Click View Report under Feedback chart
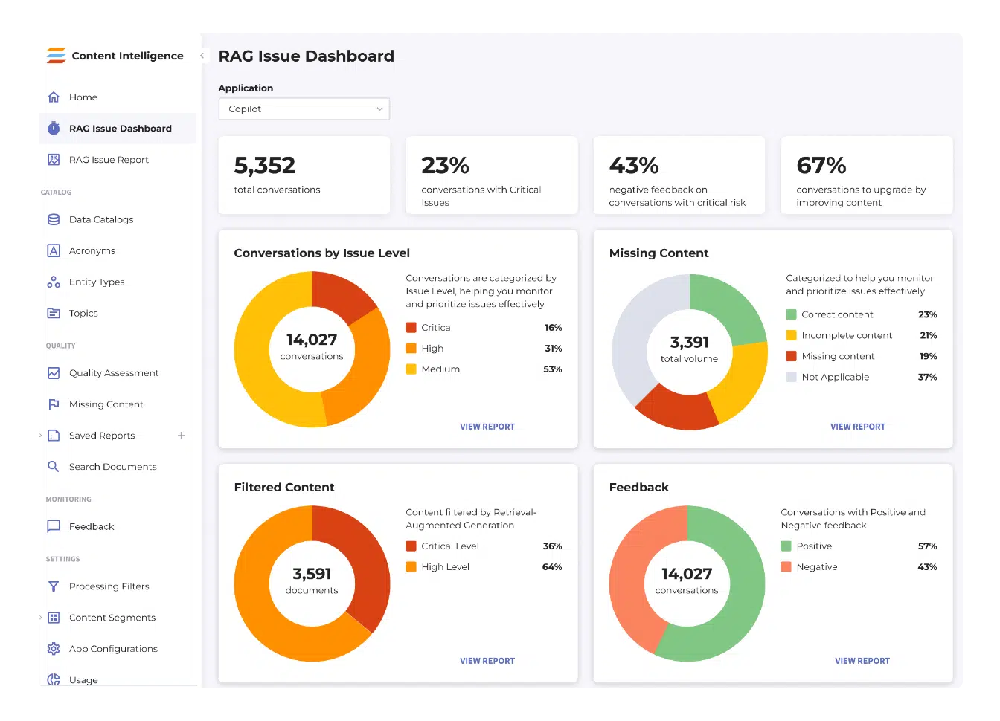The image size is (1000, 721). [x=862, y=661]
